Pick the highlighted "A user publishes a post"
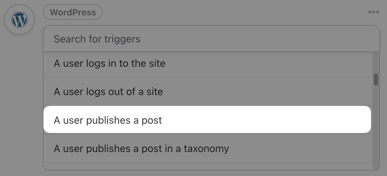The height and width of the screenshot is (176, 387). tap(207, 120)
